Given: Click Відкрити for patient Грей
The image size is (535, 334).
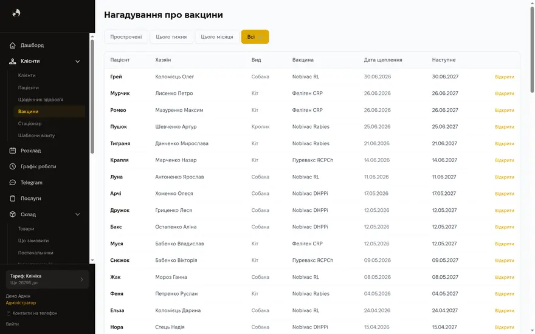Looking at the screenshot, I should coord(504,77).
